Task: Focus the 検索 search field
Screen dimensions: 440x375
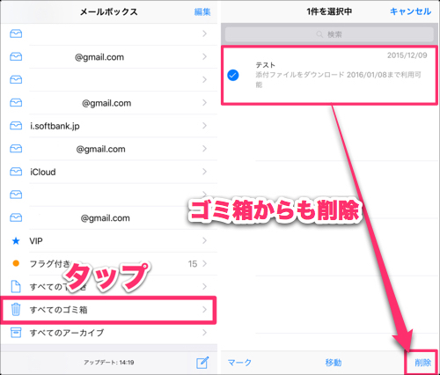Action: (x=329, y=34)
